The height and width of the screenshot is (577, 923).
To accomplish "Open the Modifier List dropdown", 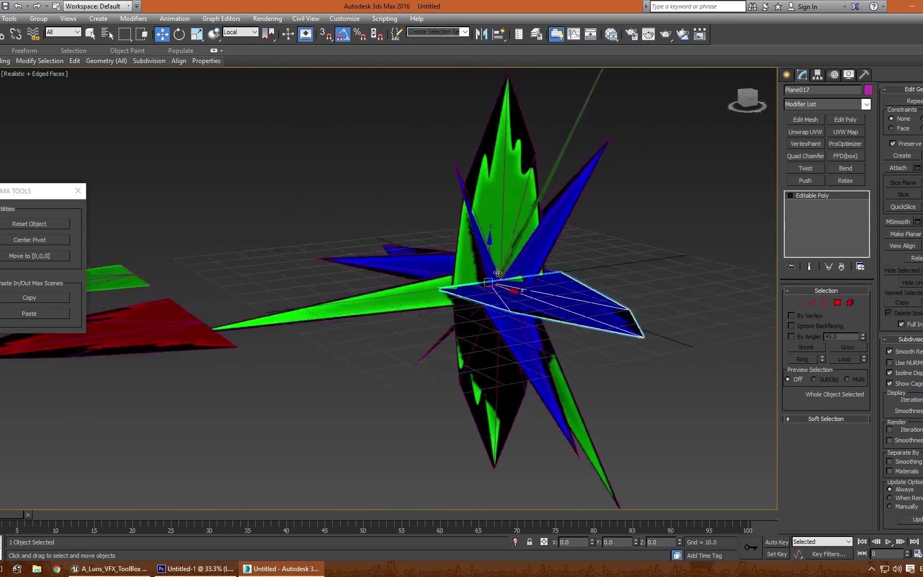I will tap(866, 104).
